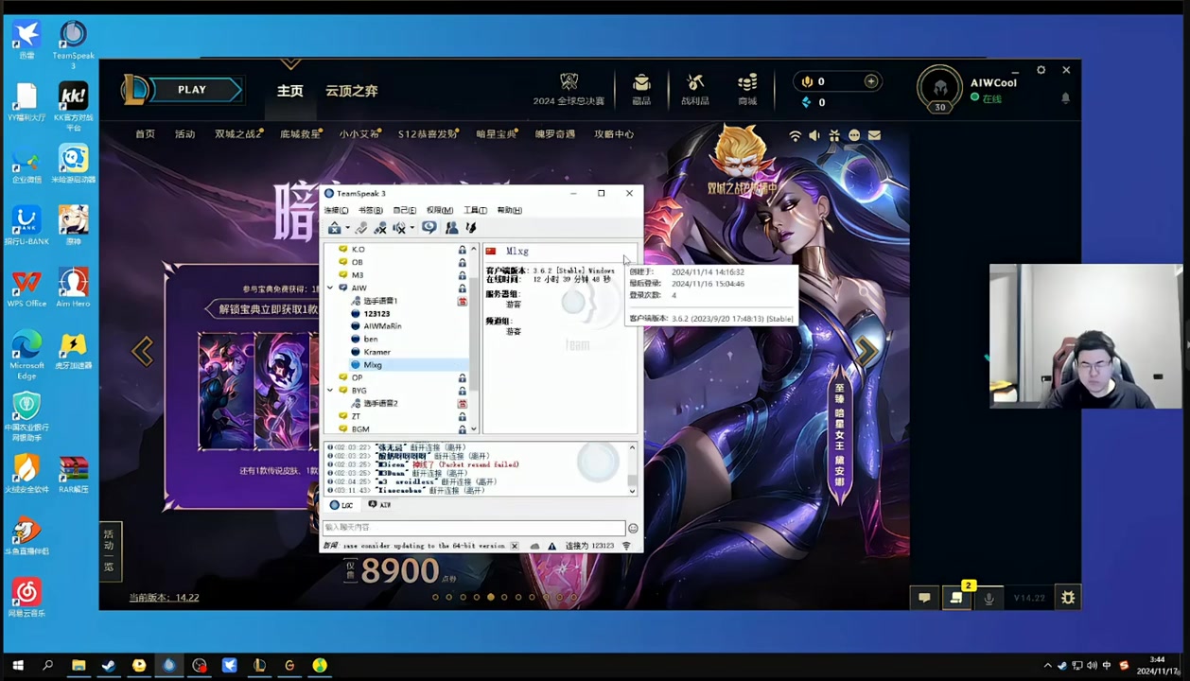Click scroll-down arrow of channel tree
The width and height of the screenshot is (1190, 681).
474,429
